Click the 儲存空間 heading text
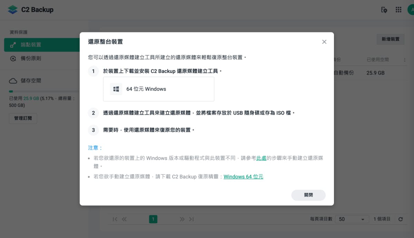Viewport: 414px width, 238px height. click(x=31, y=81)
